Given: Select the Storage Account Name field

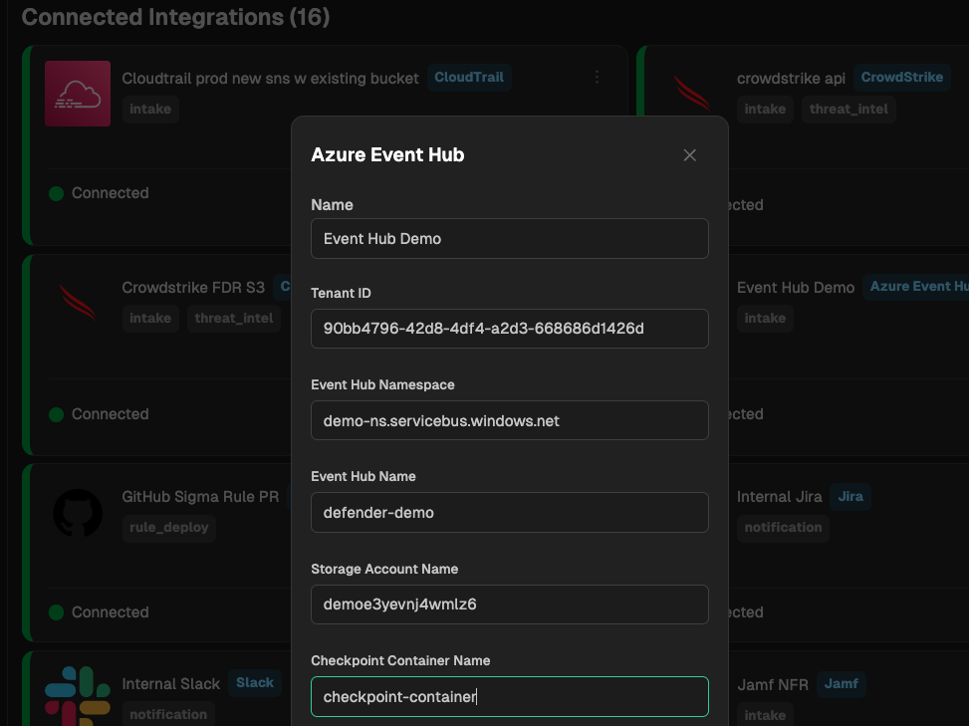Looking at the screenshot, I should point(509,605).
